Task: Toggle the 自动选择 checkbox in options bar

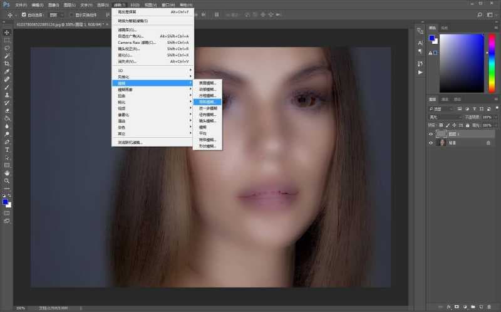Action: (x=24, y=14)
